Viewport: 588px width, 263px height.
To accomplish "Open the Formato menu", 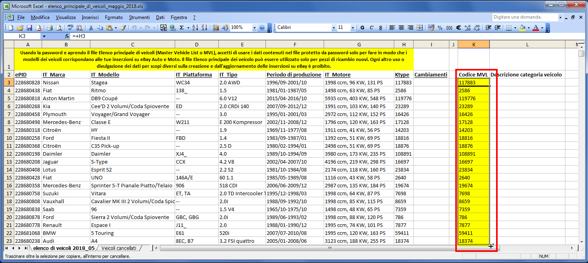I will click(114, 17).
